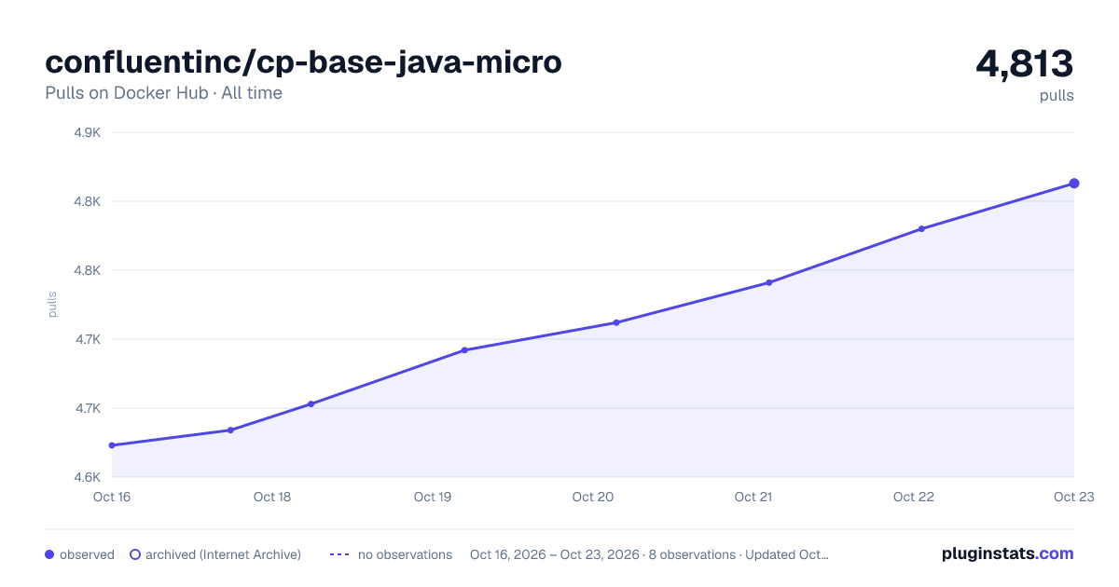Viewport: 1119px width, 587px height.
Task: Select the Oct 22 data point on the line
Action: point(921,228)
